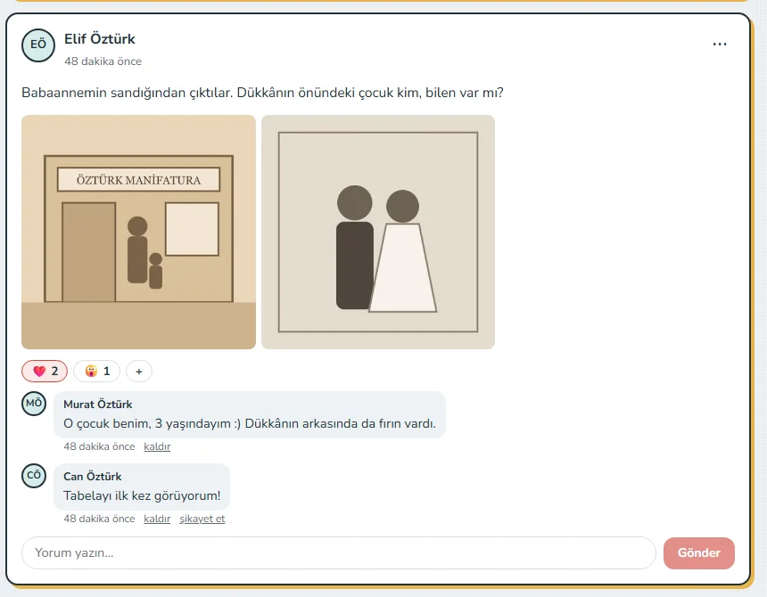Screen dimensions: 767x597
Task: Click the post's 48 dakika önce timestamp
Action: (103, 61)
